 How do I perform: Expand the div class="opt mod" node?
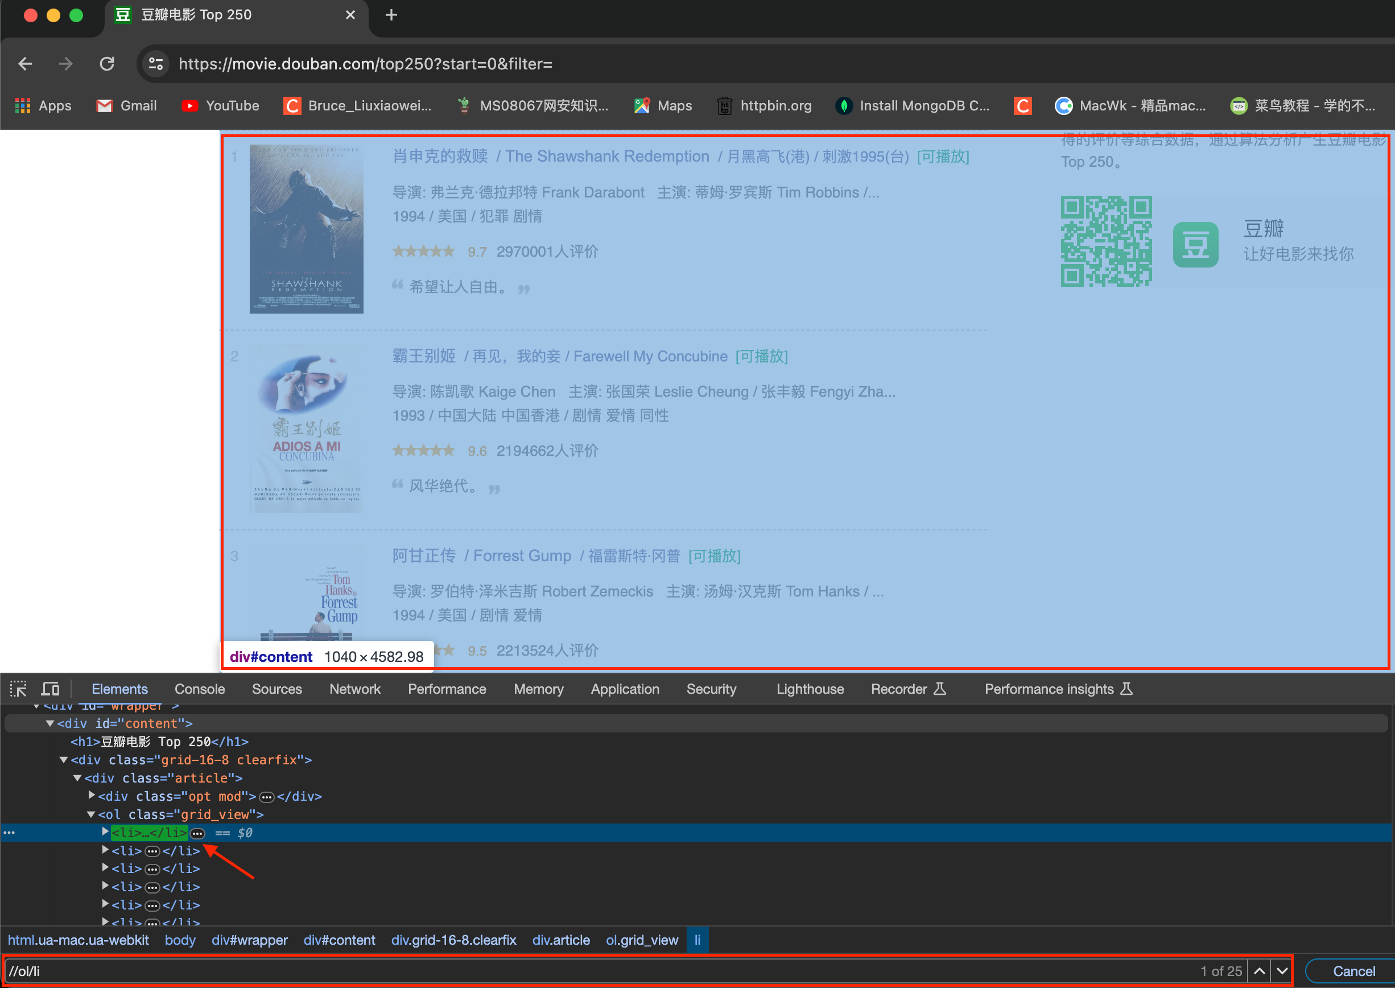click(x=92, y=795)
